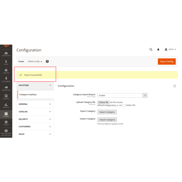This screenshot has width=182, height=182.
Task: Open the Reports bar chart icon
Action: (6, 105)
